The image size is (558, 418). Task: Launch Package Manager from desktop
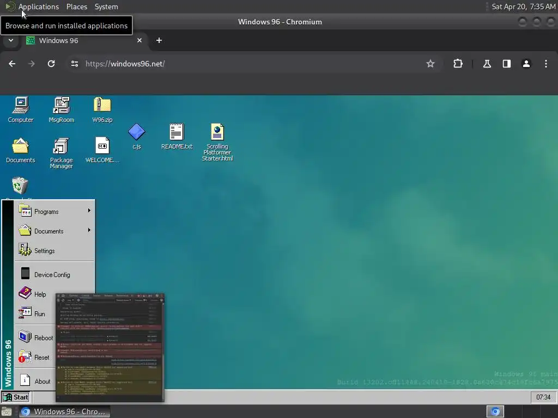(x=61, y=153)
